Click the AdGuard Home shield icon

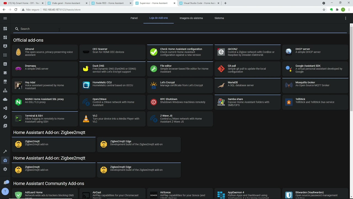point(18,195)
